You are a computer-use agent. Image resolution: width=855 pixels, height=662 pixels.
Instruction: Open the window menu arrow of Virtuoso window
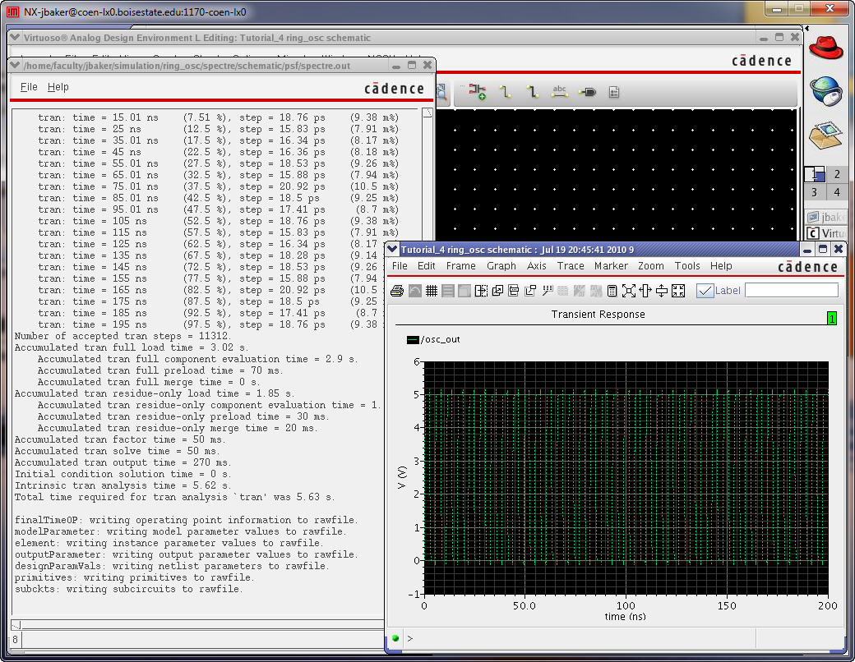pos(16,38)
